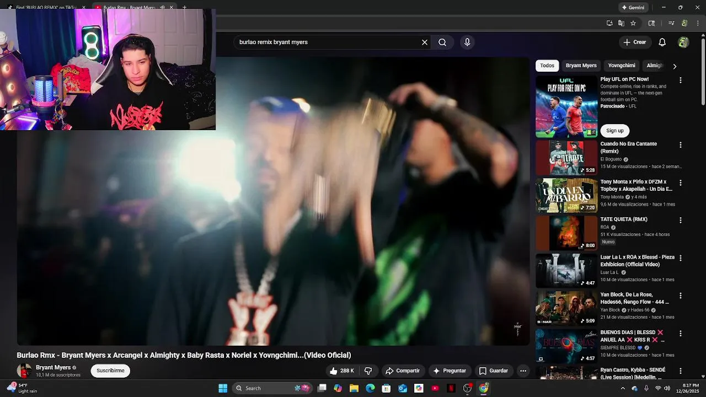This screenshot has width=706, height=397.
Task: Open File Explorer from the taskbar
Action: coord(354,388)
